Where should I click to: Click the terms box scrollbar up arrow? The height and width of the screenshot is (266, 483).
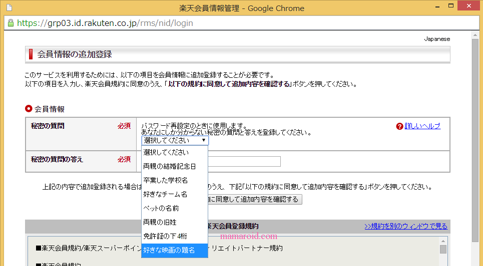443,241
